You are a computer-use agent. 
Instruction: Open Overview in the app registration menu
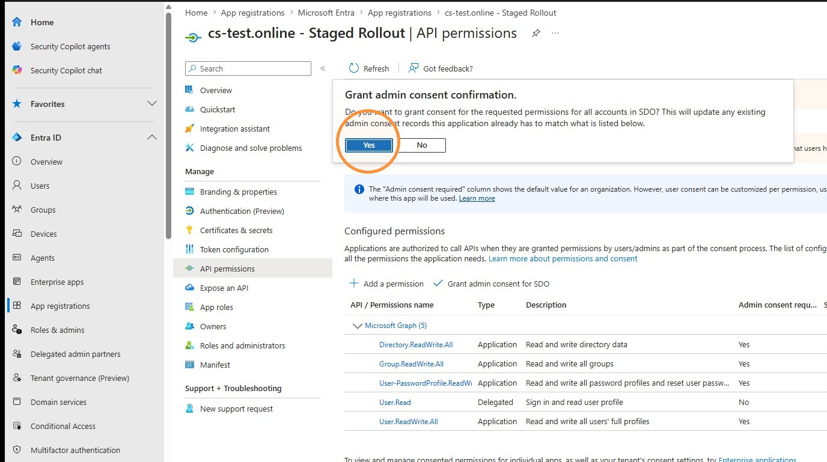(216, 90)
